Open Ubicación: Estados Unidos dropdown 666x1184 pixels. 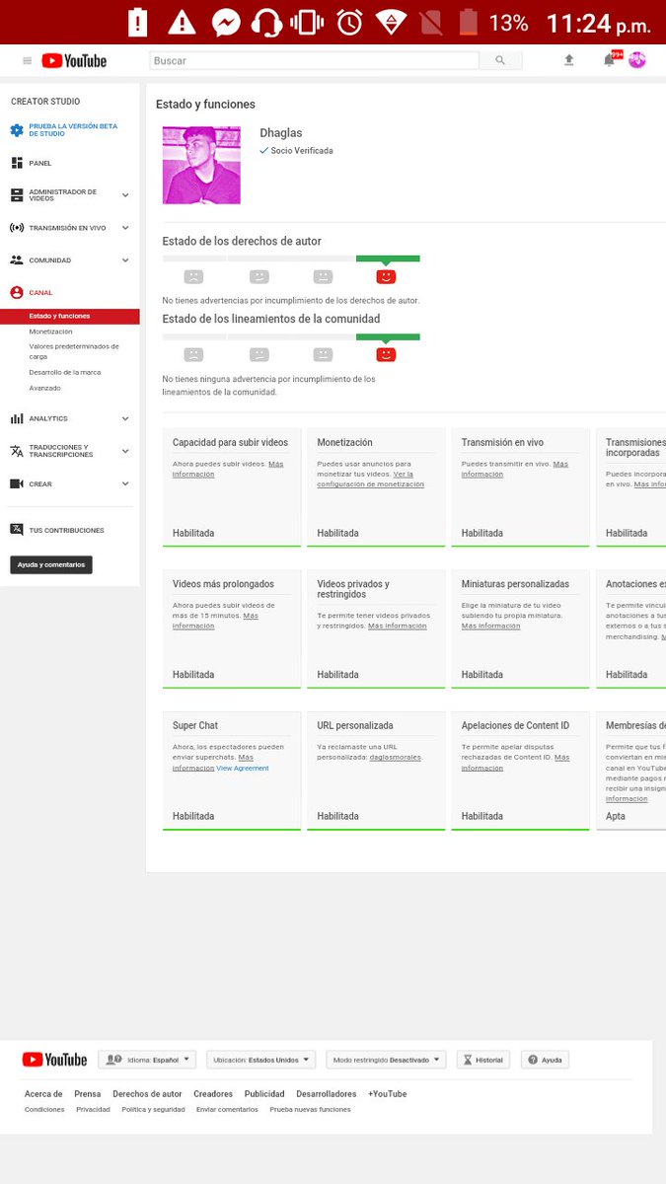pyautogui.click(x=260, y=1060)
